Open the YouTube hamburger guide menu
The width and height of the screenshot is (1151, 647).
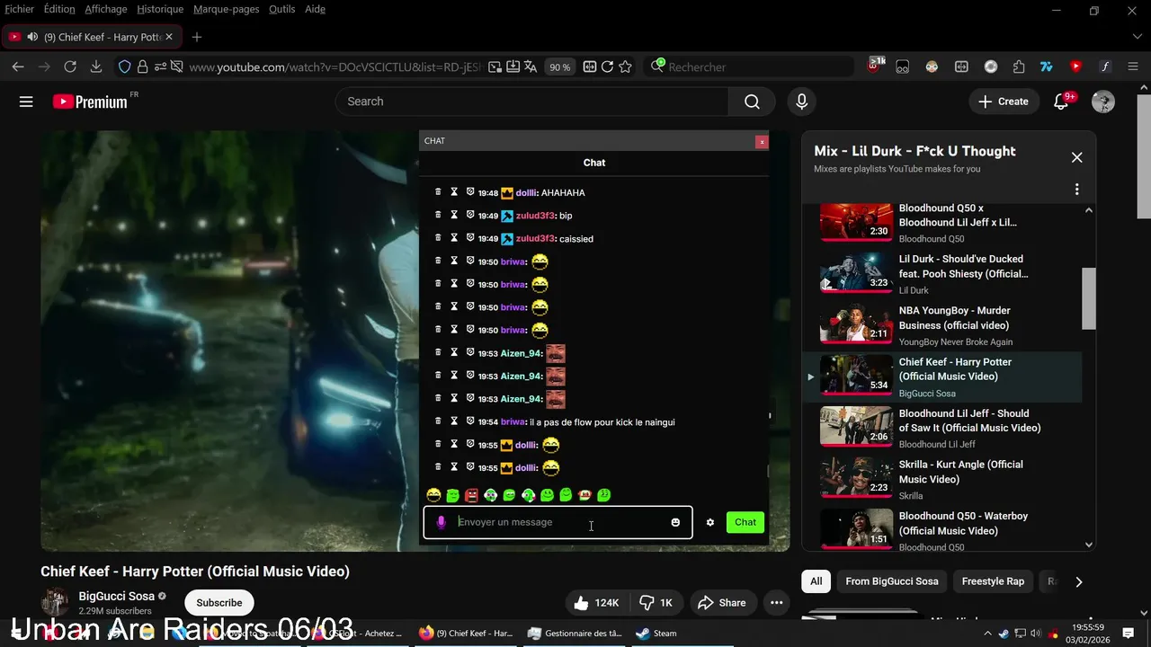pyautogui.click(x=26, y=102)
